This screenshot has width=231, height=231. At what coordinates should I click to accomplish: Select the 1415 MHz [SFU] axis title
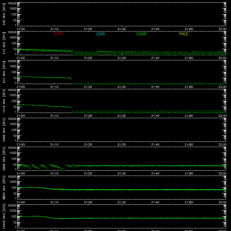4,101
